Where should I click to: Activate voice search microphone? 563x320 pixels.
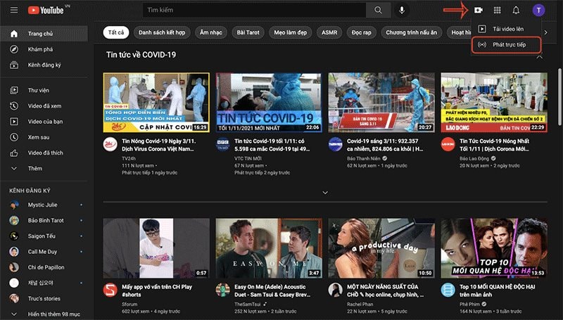point(403,11)
